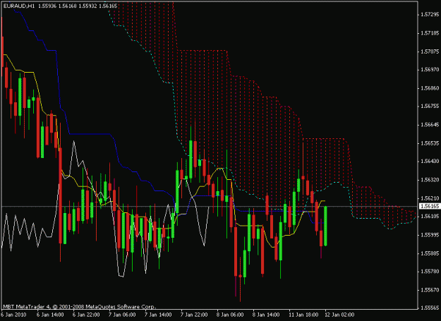Click the 1.55995 price axis label
Image resolution: width=441 pixels, height=321 pixels.
tap(430, 235)
